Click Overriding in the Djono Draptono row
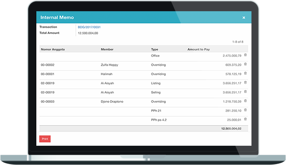Screen dimensions: 286x165 click(x=158, y=102)
